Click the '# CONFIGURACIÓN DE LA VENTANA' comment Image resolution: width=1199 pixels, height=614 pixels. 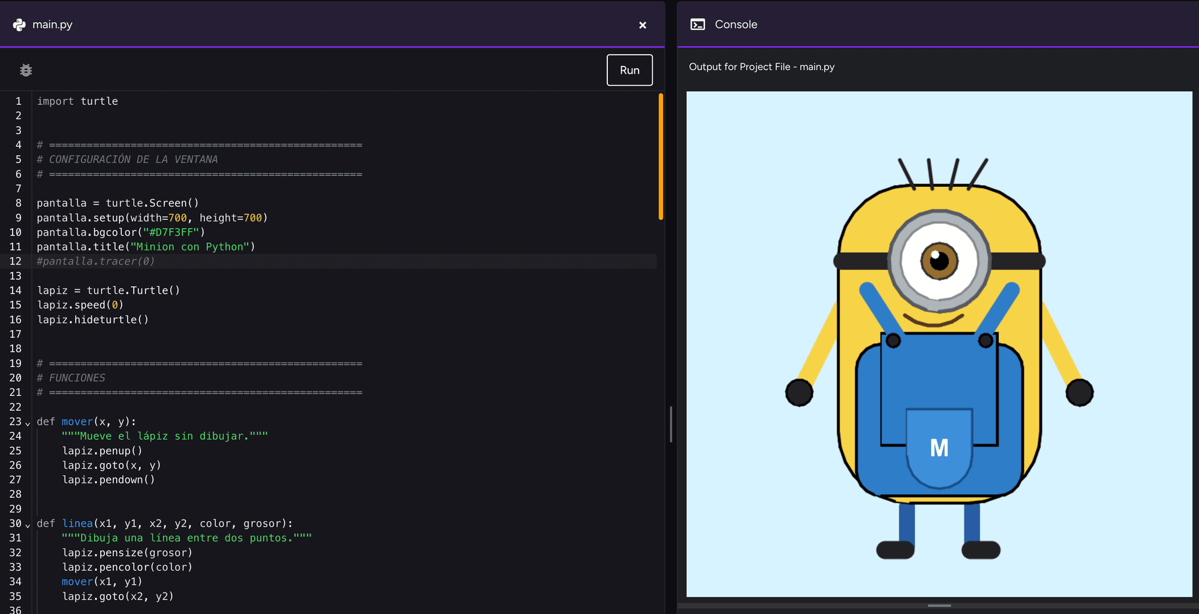point(127,159)
